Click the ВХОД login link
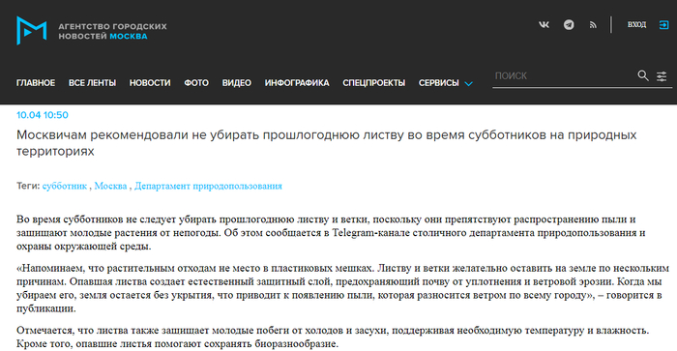This screenshot has width=677, height=351. (x=636, y=24)
